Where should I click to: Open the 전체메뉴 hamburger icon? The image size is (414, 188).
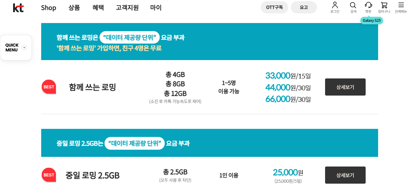401,7
